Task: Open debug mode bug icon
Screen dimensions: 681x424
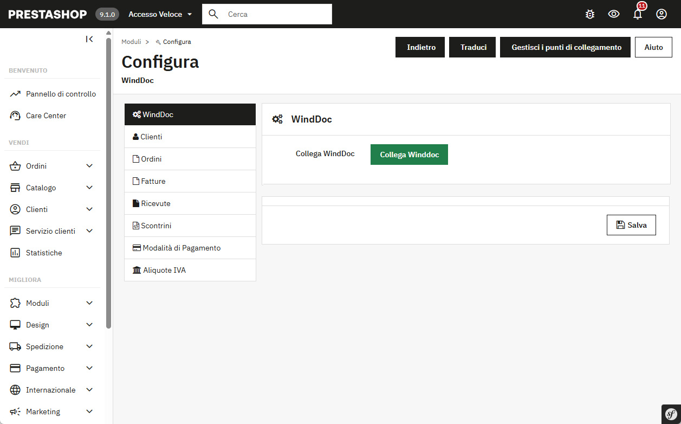Action: tap(590, 15)
